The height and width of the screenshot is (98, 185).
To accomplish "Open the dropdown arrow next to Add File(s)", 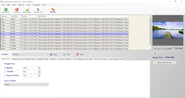I will pyautogui.click(x=11, y=11).
